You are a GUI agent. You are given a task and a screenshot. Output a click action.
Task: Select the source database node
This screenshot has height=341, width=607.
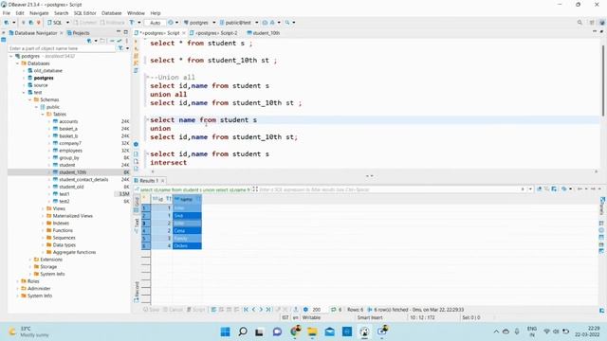[38, 85]
